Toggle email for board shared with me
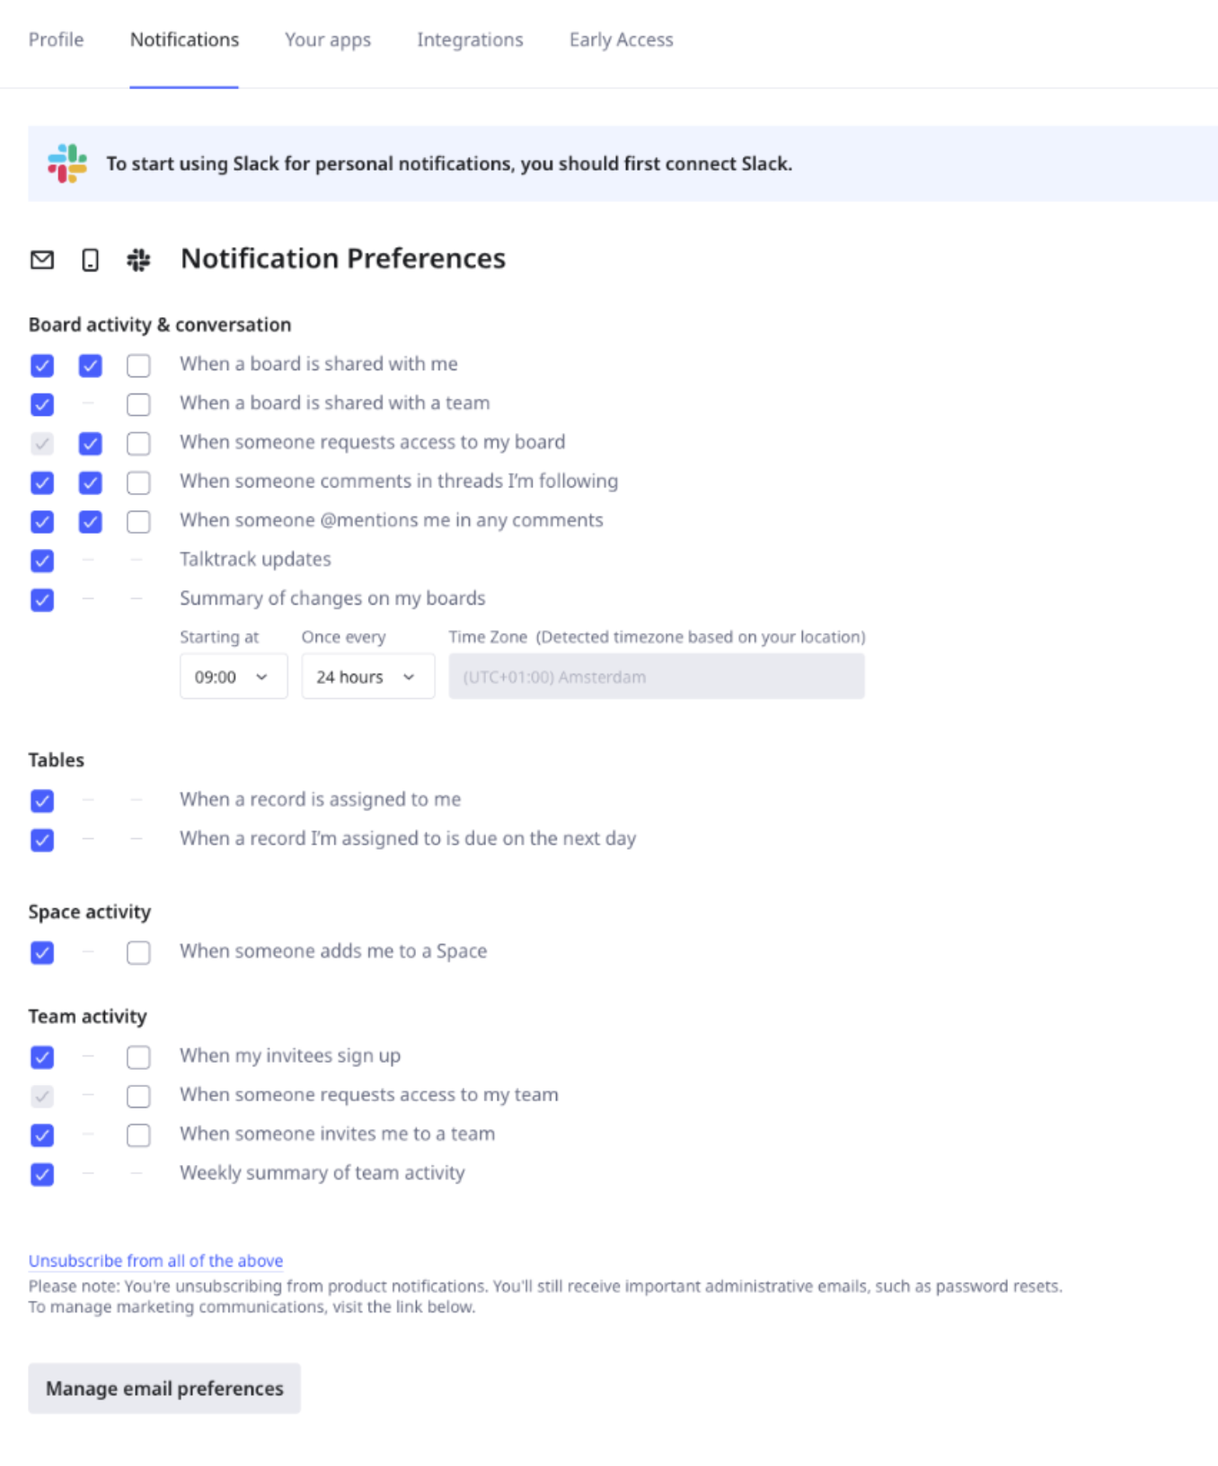Image resolution: width=1218 pixels, height=1466 pixels. 42,366
